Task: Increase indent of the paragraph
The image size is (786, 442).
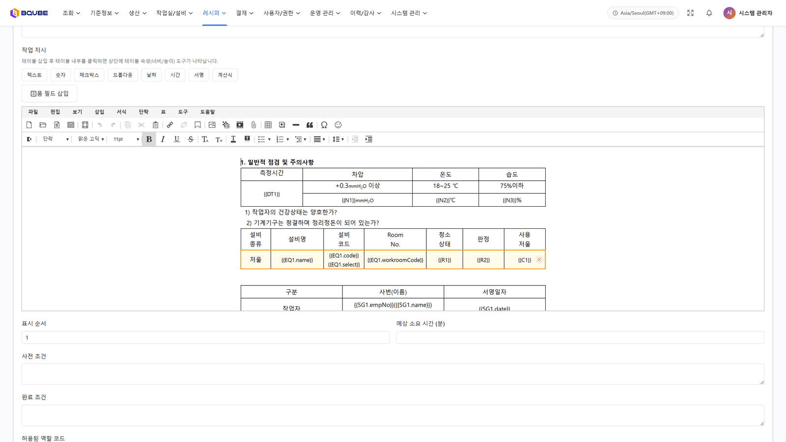Action: point(369,139)
